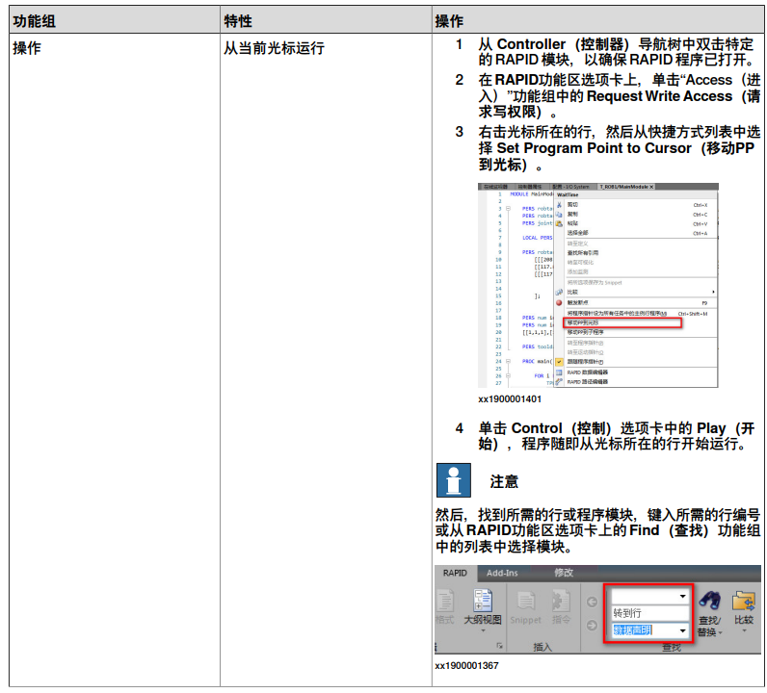The image size is (767, 693).
Task: Select the T_ROB1/MainModule editor tab
Action: pyautogui.click(x=624, y=187)
